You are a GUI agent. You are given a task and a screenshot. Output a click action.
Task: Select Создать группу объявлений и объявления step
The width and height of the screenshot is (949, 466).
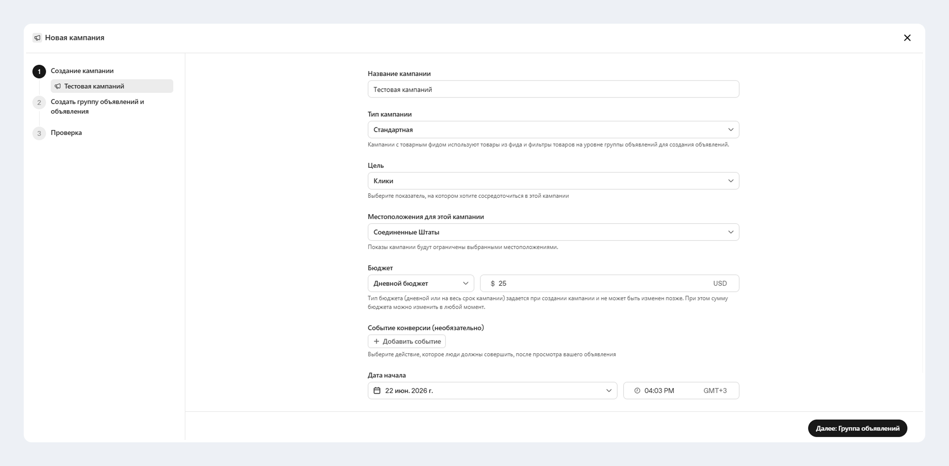97,107
